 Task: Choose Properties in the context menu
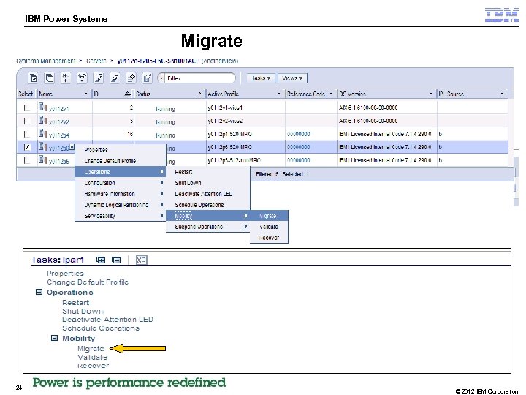[x=121, y=150]
